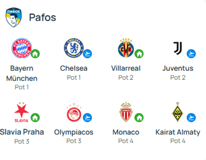Click the Villarreal club badge
Screen dimensions: 206x160
tap(126, 48)
